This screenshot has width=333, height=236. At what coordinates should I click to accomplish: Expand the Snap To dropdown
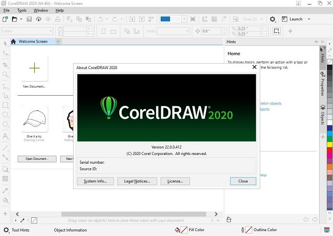coord(262,19)
